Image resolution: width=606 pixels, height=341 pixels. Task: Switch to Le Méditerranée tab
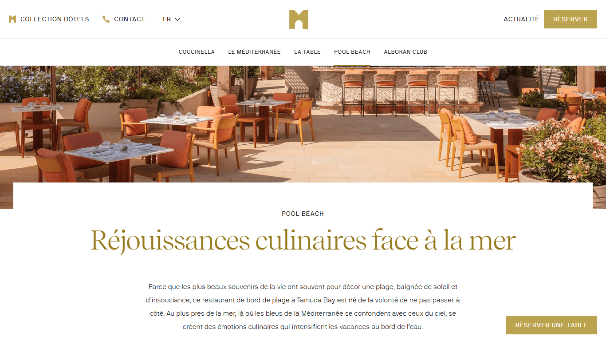click(x=255, y=52)
